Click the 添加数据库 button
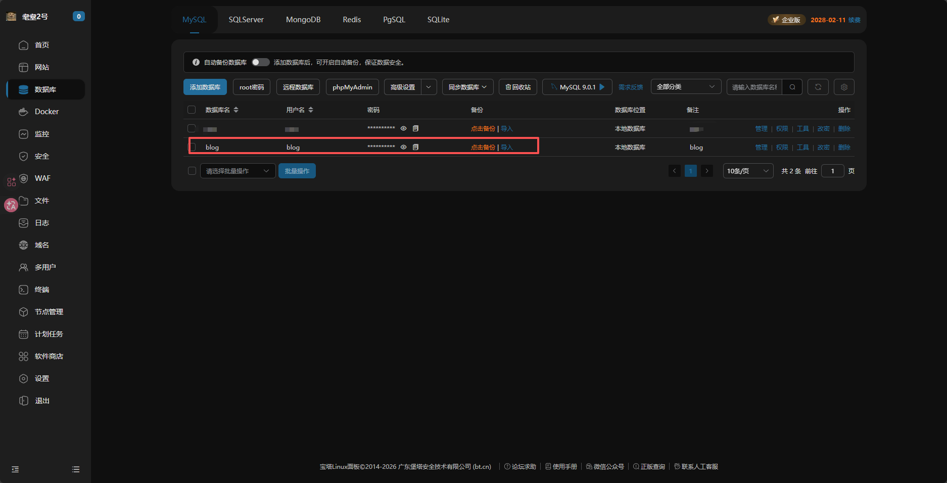The width and height of the screenshot is (947, 483). pos(205,87)
